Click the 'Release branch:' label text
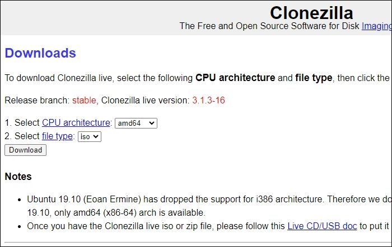Viewport: 392px width, 247px height. (36, 101)
